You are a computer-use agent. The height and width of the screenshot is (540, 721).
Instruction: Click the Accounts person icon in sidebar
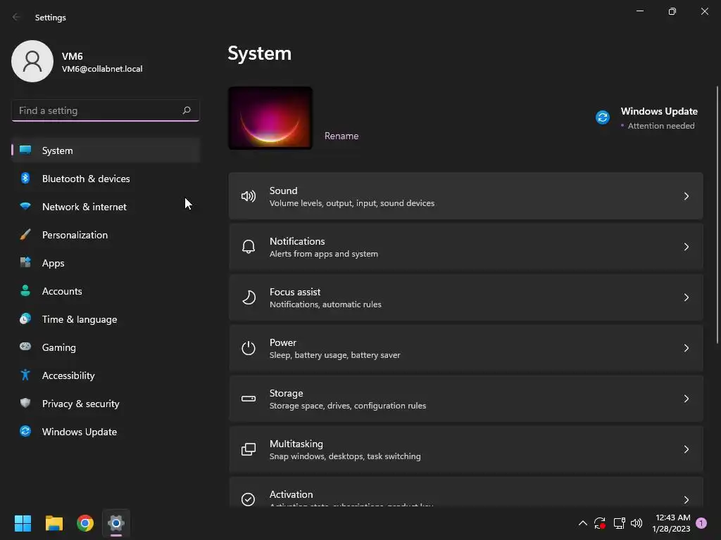[x=25, y=290]
